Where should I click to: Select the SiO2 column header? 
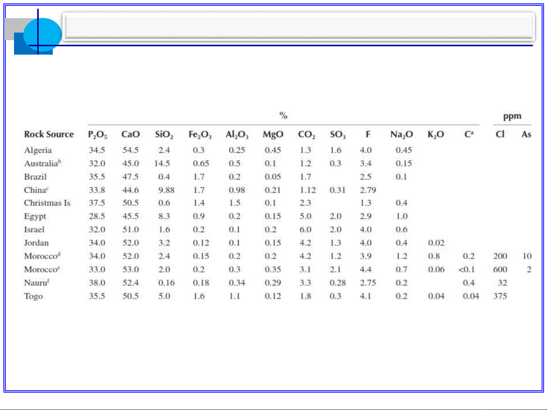[x=164, y=135]
